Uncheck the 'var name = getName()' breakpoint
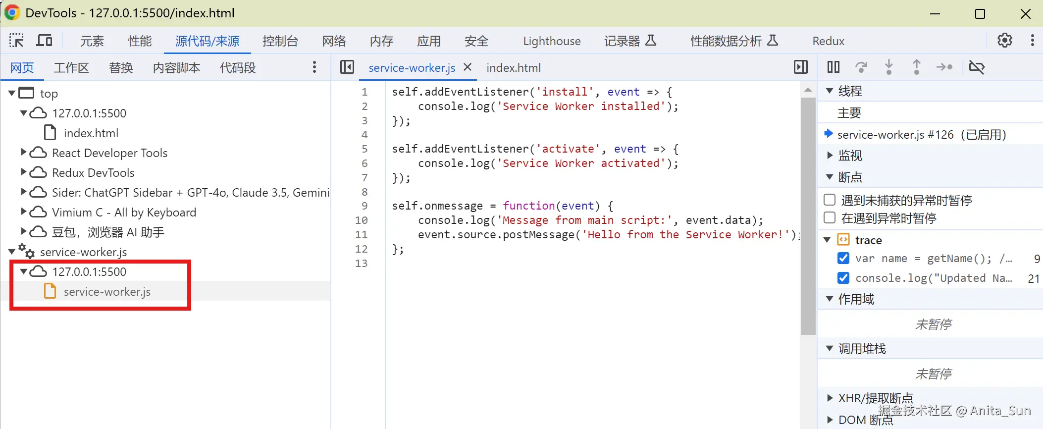The width and height of the screenshot is (1043, 429). pyautogui.click(x=843, y=258)
